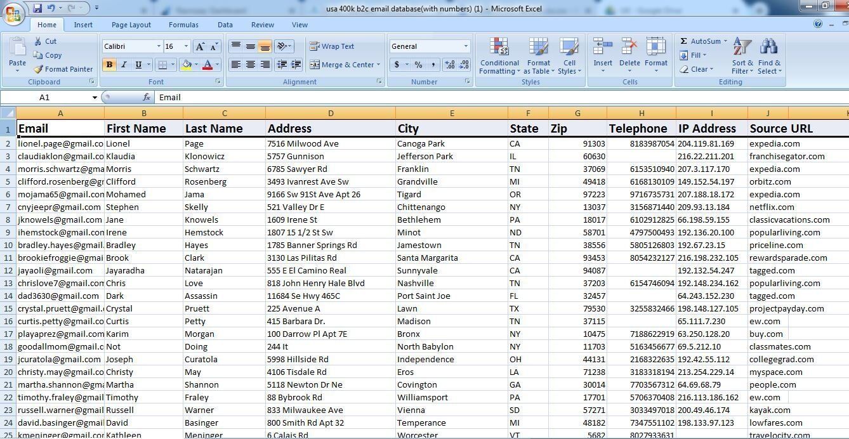Screen dimensions: 849x439
Task: Open the Formulas tab
Action: 183,25
